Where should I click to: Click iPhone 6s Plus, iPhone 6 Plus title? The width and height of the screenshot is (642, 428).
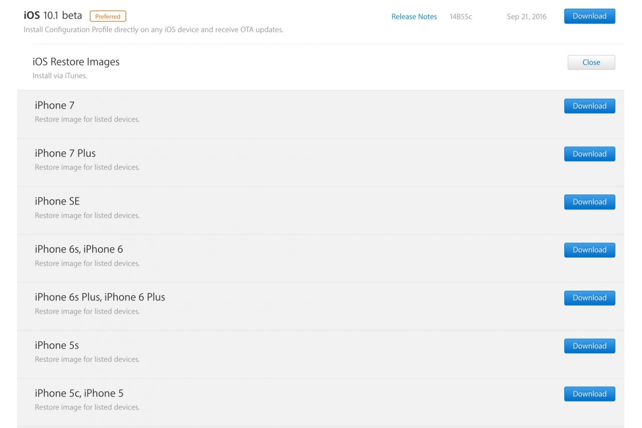[x=100, y=297]
